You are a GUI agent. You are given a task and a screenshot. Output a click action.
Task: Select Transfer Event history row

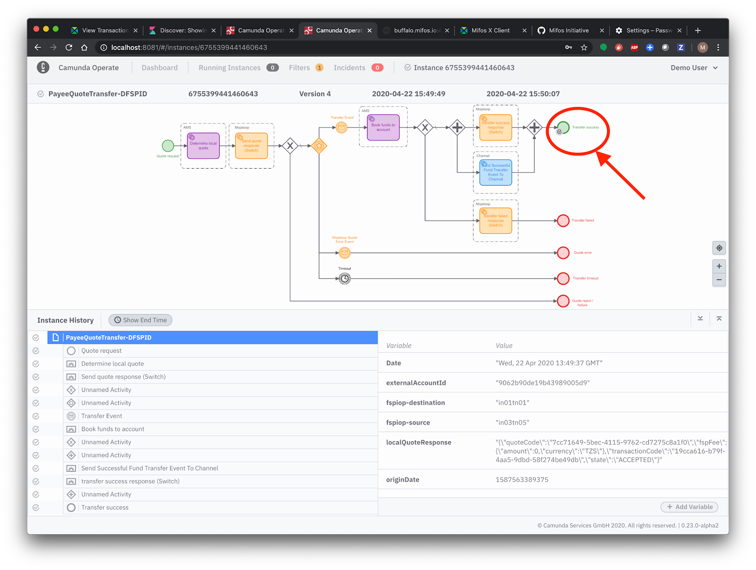[220, 416]
